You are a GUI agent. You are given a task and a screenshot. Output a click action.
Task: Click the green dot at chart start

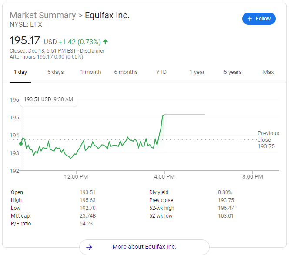tap(20, 144)
